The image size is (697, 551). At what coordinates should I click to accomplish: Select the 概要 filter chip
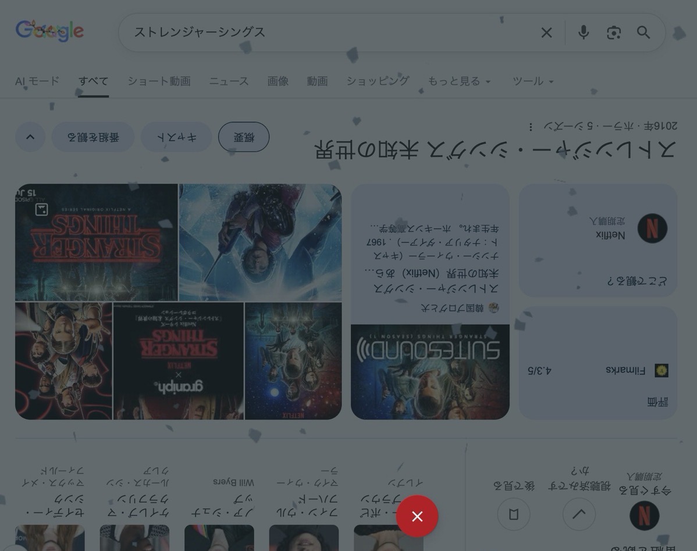[244, 137]
